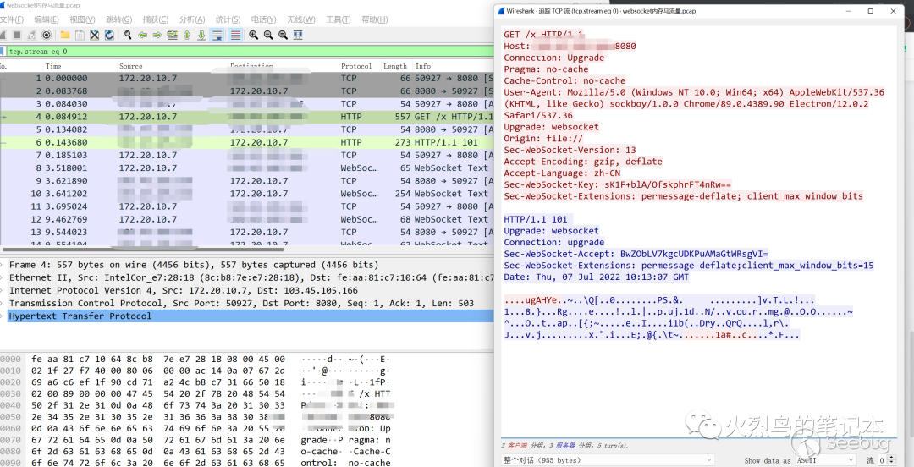Increment the stream number spinner
This screenshot has height=467, width=914.
891,458
